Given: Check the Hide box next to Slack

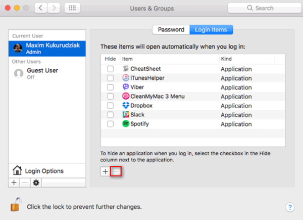Looking at the screenshot, I should tap(110, 115).
